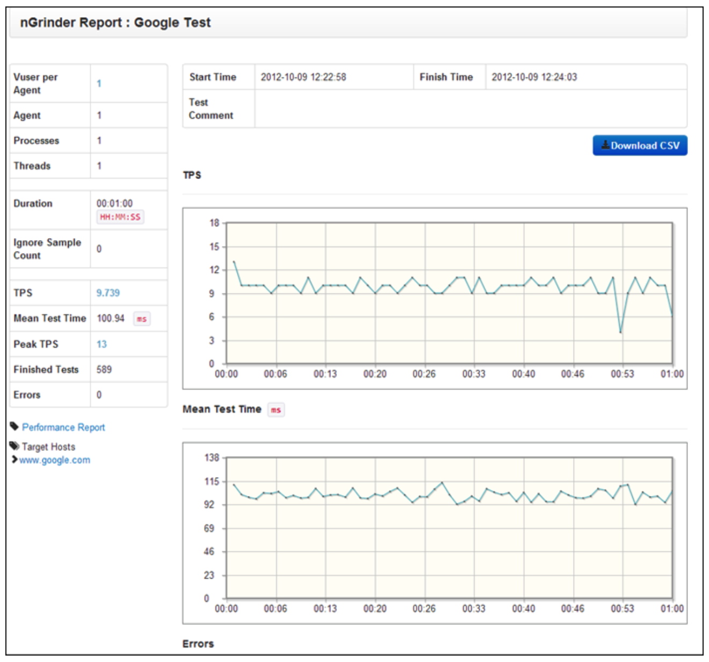Click the Finish Time label
This screenshot has height=662, width=709.
446,77
